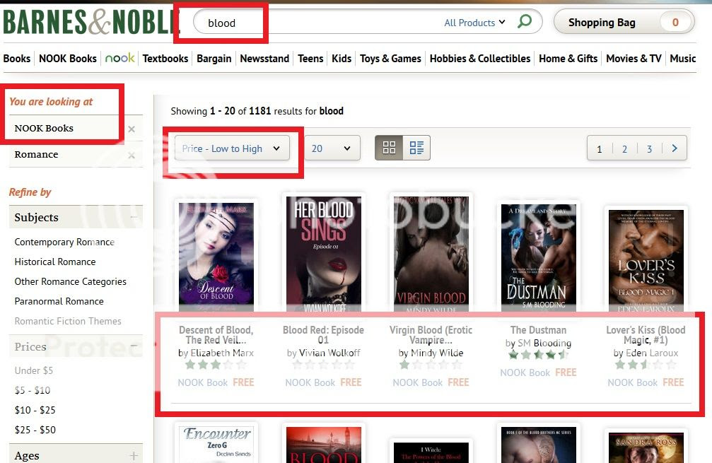Open the NOOK Books menu
This screenshot has width=712, height=463.
click(68, 59)
